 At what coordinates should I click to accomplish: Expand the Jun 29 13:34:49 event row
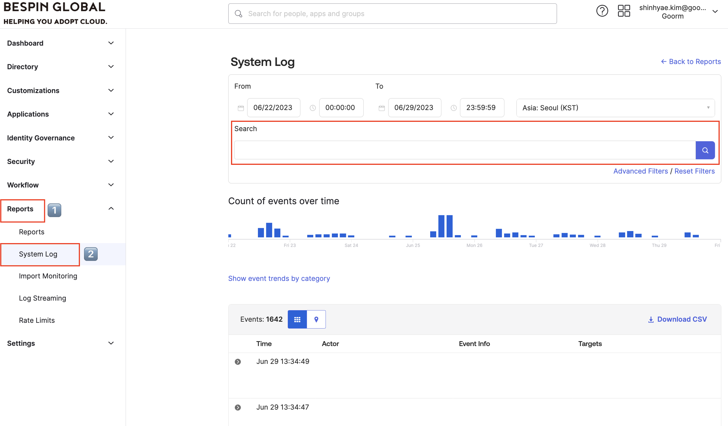point(238,362)
